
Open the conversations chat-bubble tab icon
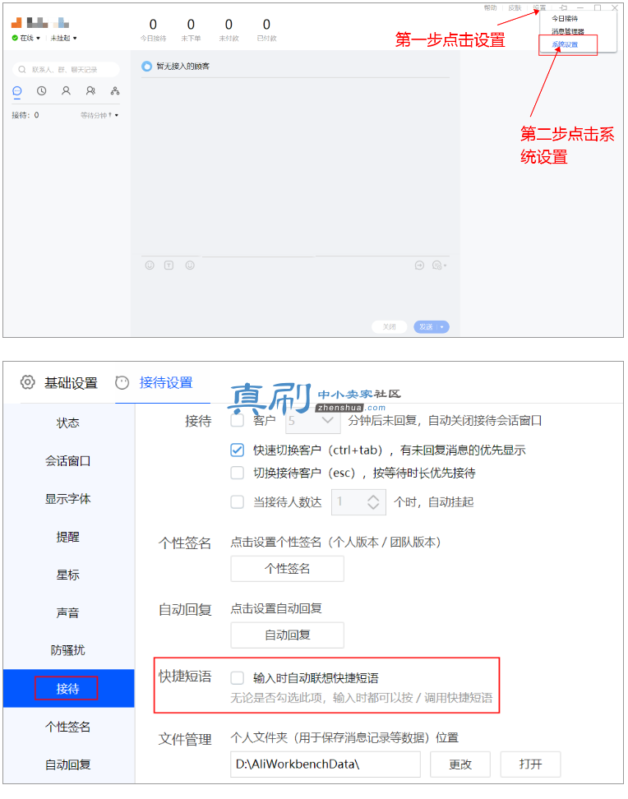[16, 90]
